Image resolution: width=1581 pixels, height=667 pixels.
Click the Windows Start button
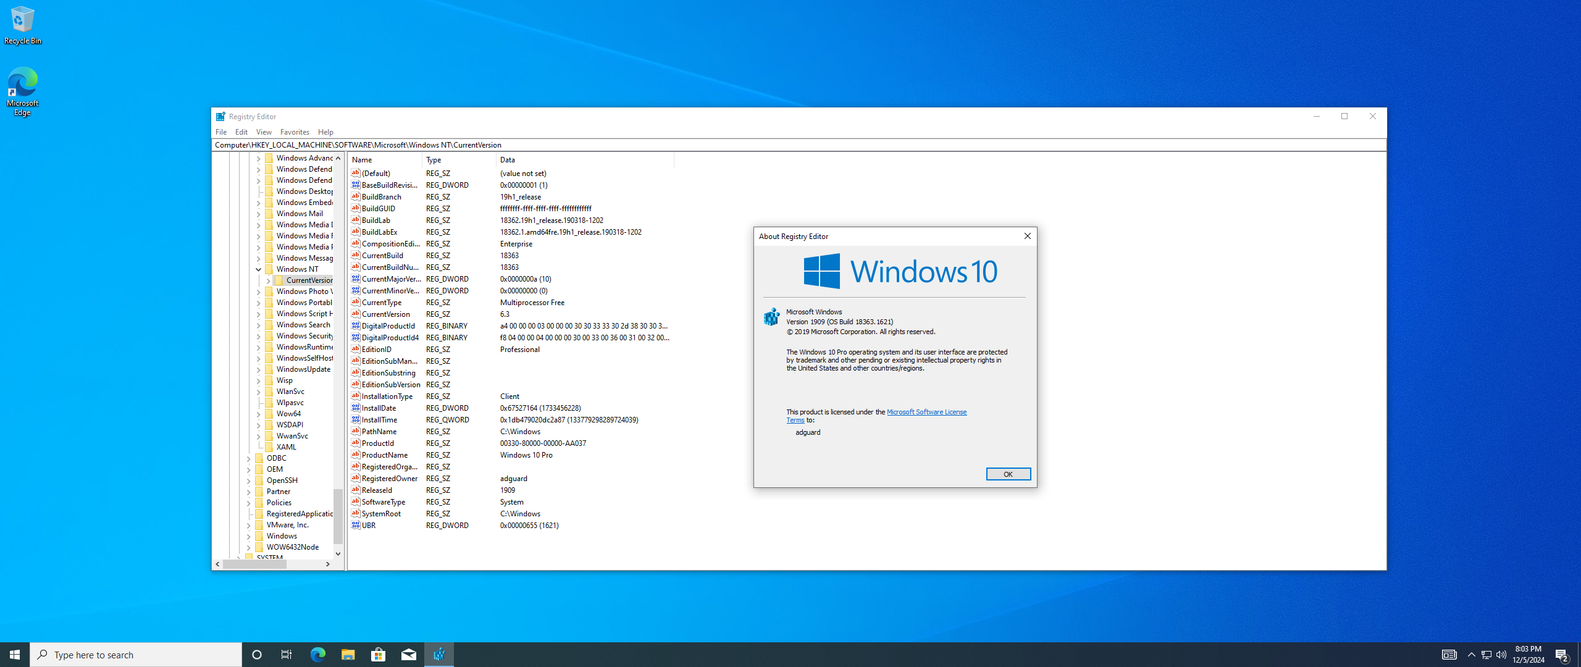[15, 655]
